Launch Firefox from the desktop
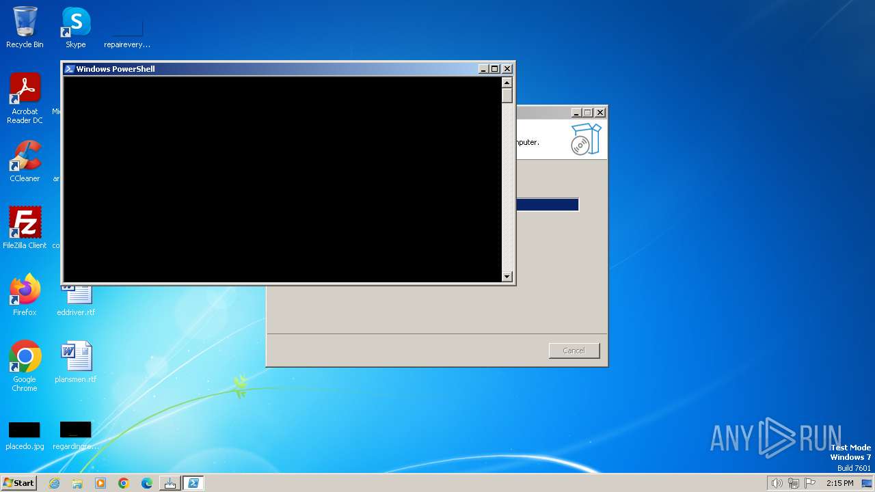Screen dimensions: 875x492 click(25, 295)
